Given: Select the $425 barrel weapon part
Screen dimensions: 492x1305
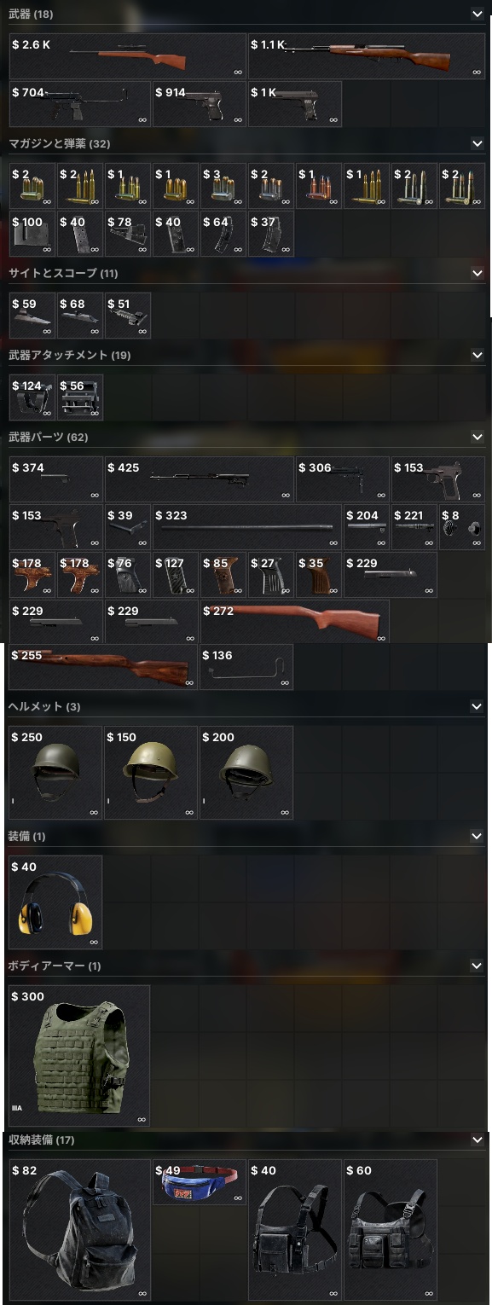Looking at the screenshot, I should 200,479.
